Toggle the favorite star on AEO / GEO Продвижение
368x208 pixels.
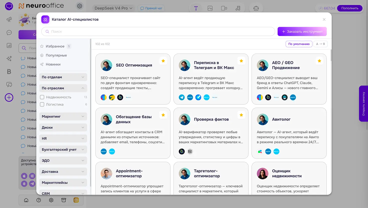click(319, 61)
